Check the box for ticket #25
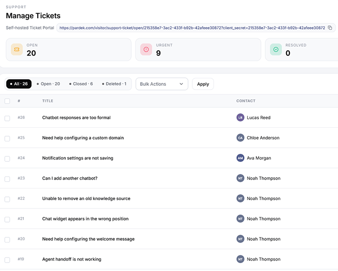 [7, 139]
